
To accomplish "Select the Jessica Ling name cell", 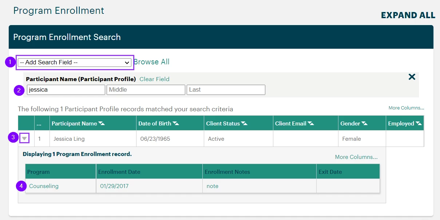I will (x=93, y=139).
